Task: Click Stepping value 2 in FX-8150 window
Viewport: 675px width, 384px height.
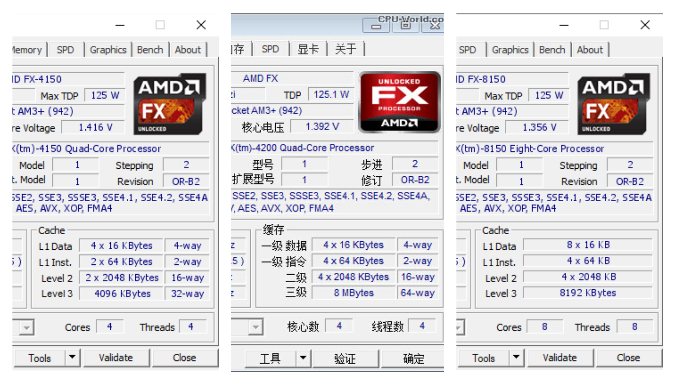Action: point(630,165)
